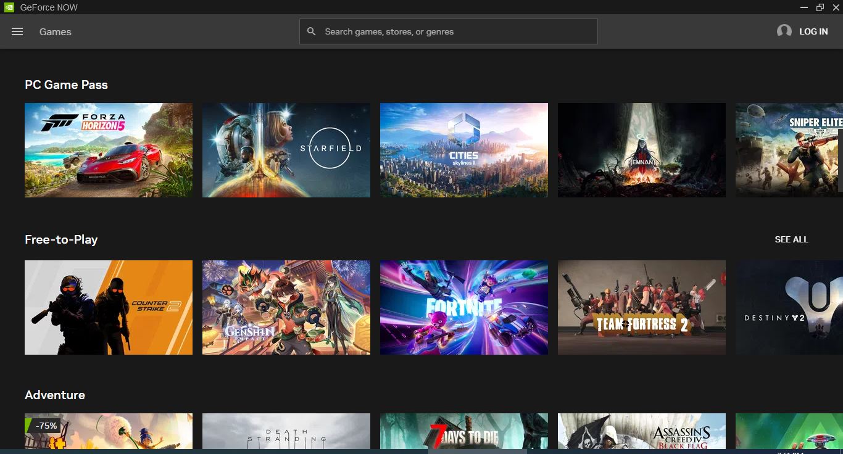The height and width of the screenshot is (454, 843).
Task: Open the Fortnite game tile
Action: pos(464,307)
